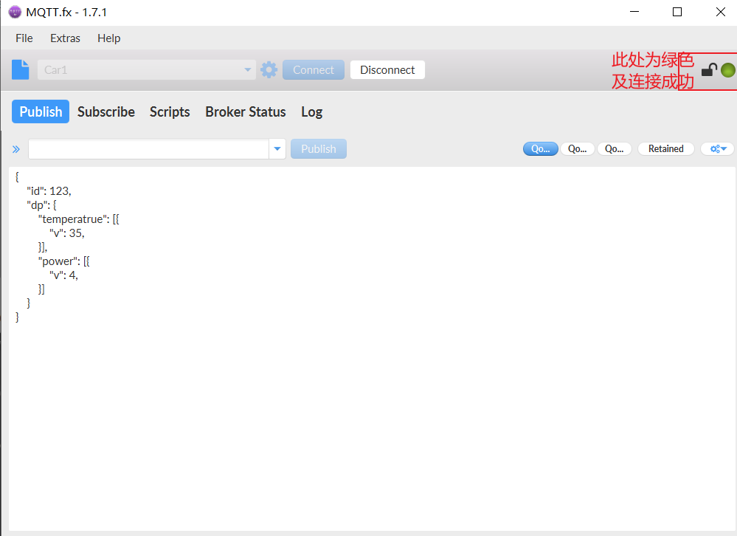Click the Disconnect button
737x536 pixels.
coord(387,69)
